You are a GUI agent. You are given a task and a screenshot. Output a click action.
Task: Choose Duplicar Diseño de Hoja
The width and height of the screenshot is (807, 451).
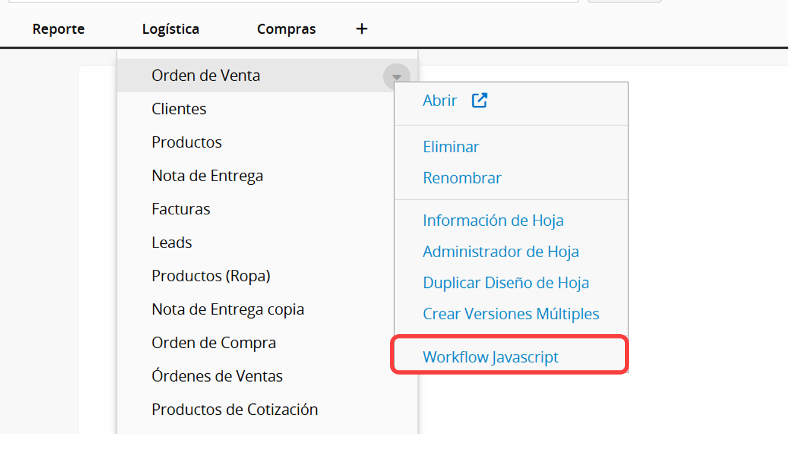pos(506,283)
